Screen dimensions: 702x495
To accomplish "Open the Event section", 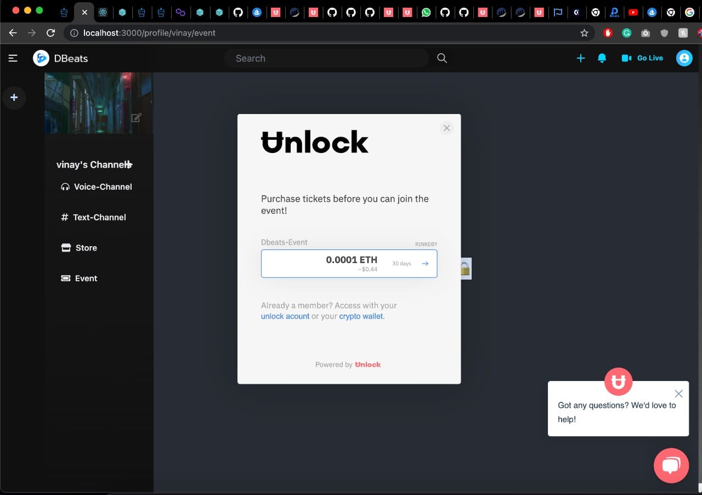I will pyautogui.click(x=79, y=278).
